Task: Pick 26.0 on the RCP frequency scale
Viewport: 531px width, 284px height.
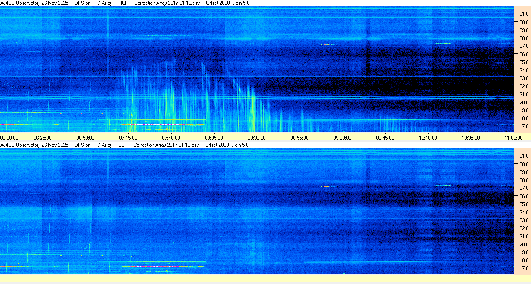Action: click(x=524, y=54)
